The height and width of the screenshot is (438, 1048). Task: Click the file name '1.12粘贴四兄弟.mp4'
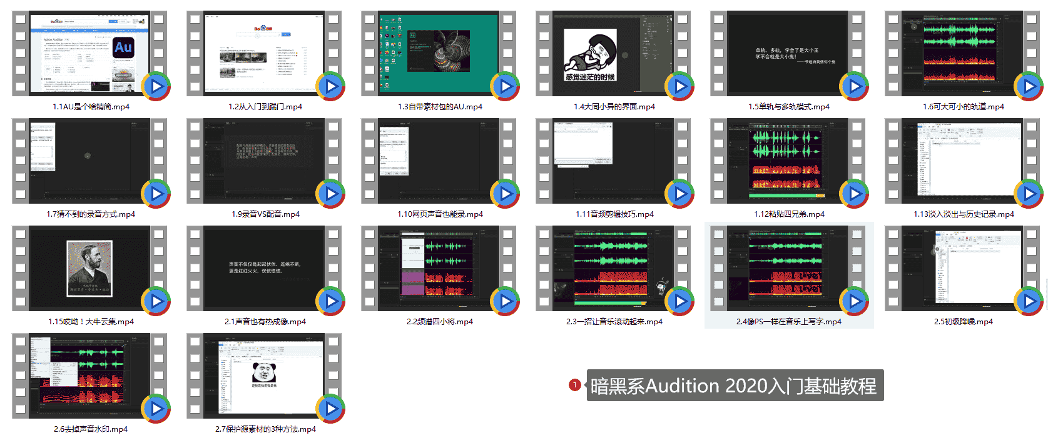pyautogui.click(x=789, y=214)
